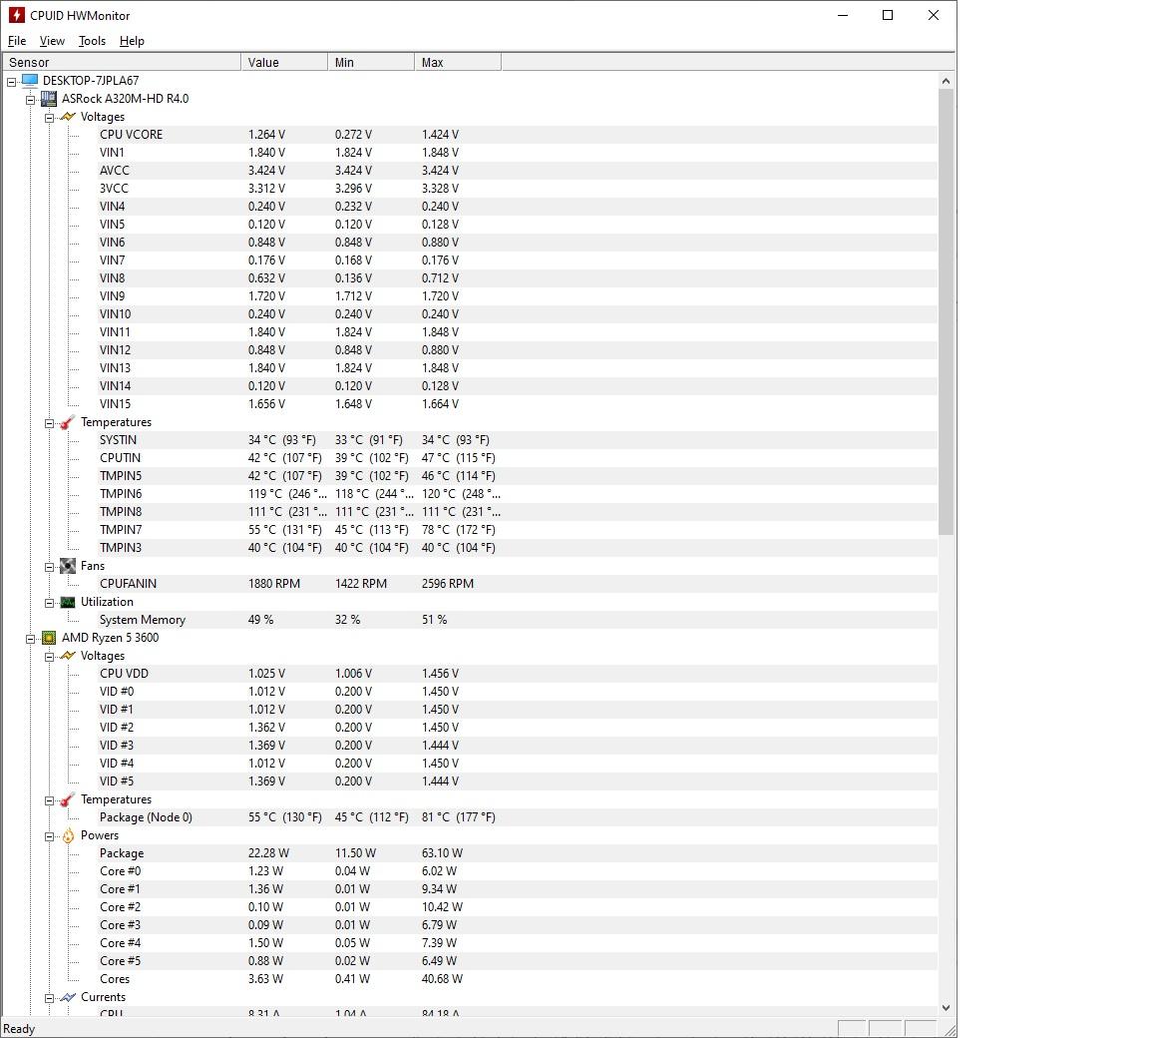1149x1038 pixels.
Task: Open the Tools menu
Action: click(93, 41)
